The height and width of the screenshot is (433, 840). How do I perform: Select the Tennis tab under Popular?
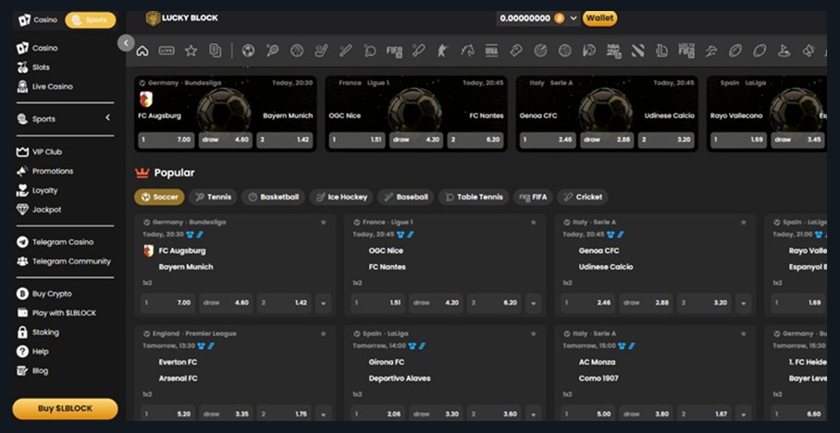pyautogui.click(x=212, y=197)
